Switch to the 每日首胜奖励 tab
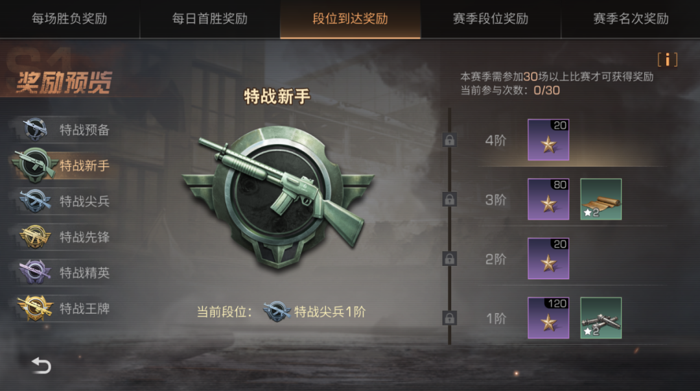Image resolution: width=700 pixels, height=391 pixels. [x=210, y=19]
